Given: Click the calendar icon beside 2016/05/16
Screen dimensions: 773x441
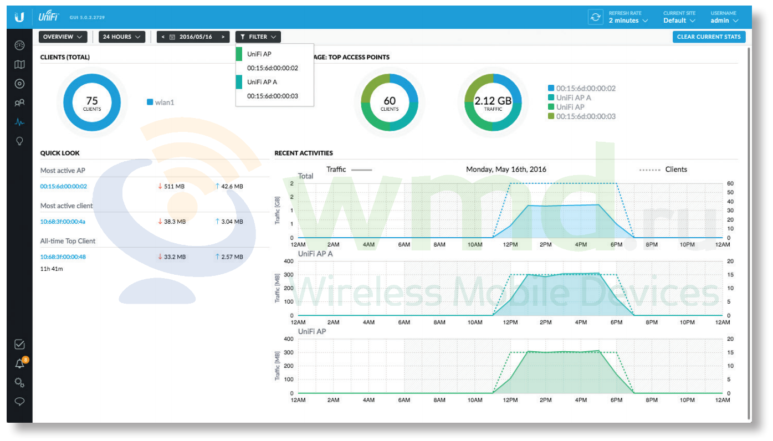Looking at the screenshot, I should click(172, 37).
